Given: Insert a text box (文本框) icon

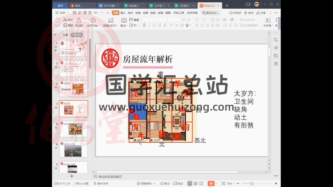Looking at the screenshot, I should [268, 21].
